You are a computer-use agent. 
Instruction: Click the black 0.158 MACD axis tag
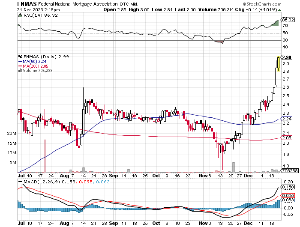[288, 187]
